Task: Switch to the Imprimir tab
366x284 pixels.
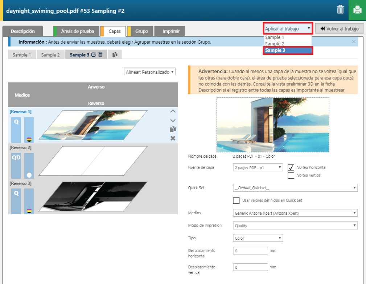Action: 170,31
